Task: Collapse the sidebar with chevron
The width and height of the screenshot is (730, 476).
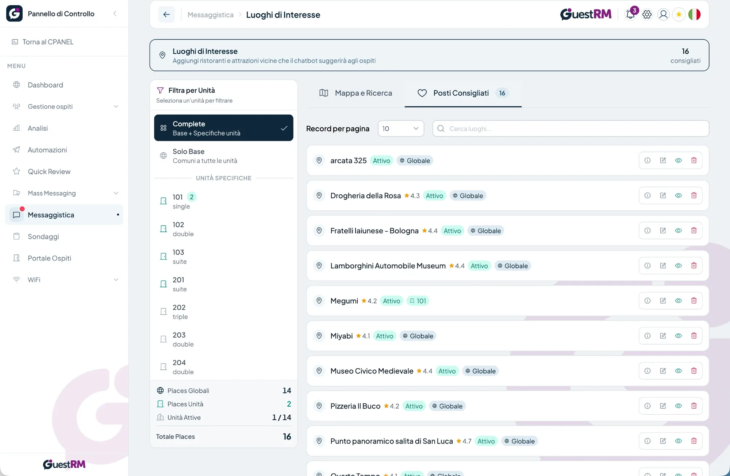Action: [115, 14]
